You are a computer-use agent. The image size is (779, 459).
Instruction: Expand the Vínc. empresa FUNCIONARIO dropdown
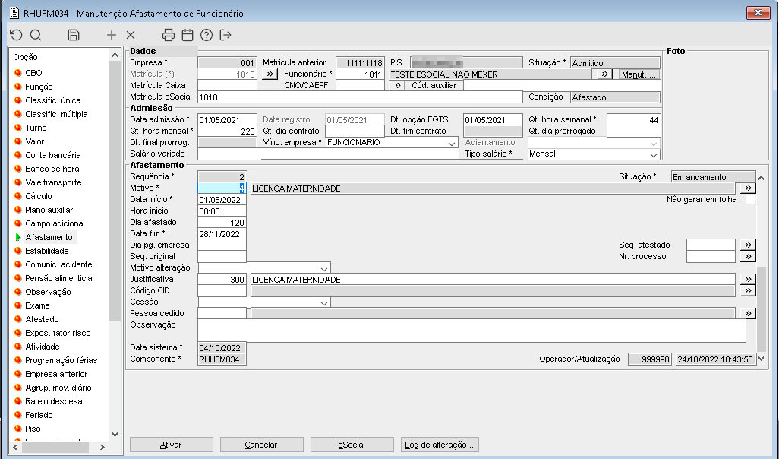pyautogui.click(x=451, y=143)
